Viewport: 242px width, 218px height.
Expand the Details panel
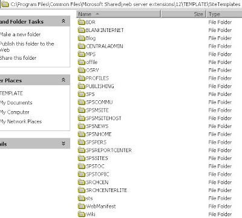click(x=64, y=143)
